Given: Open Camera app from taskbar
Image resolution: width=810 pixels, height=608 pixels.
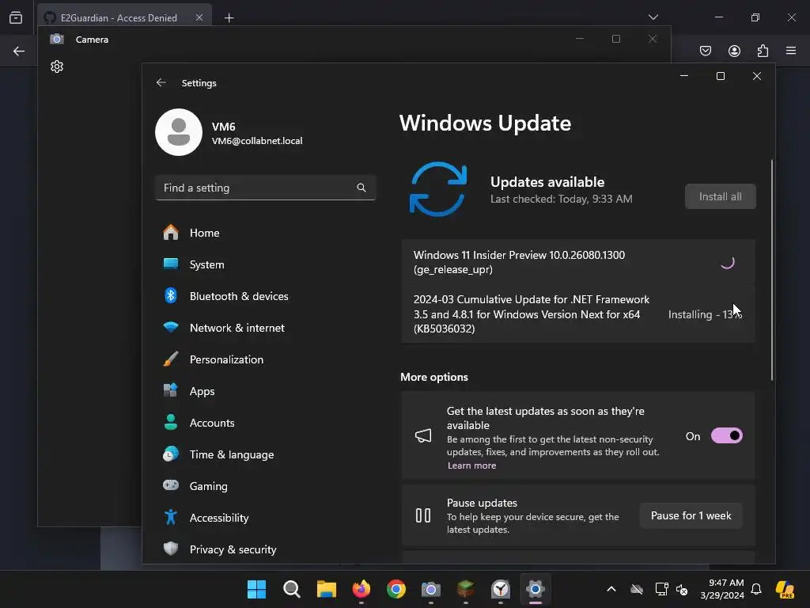Looking at the screenshot, I should pos(431,589).
